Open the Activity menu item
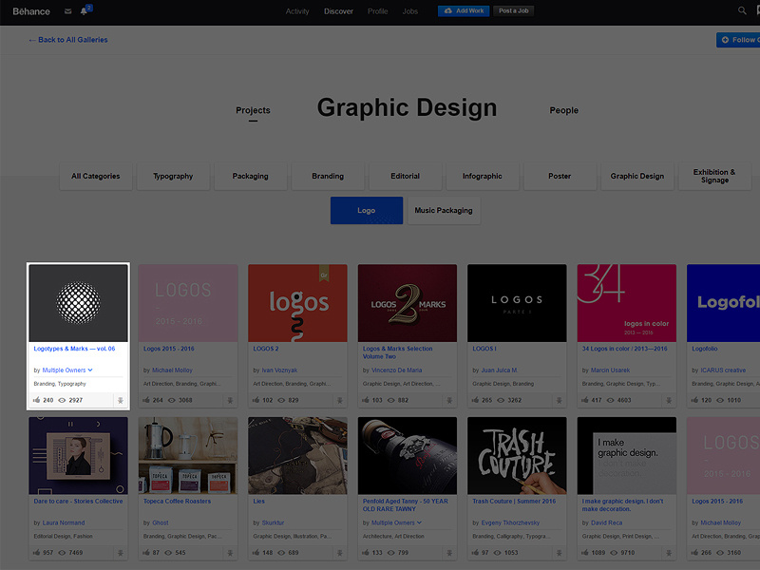This screenshot has width=760, height=570. [297, 11]
